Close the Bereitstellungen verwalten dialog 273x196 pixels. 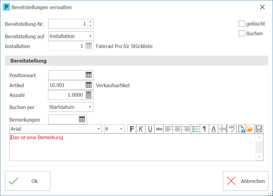tap(262, 7)
